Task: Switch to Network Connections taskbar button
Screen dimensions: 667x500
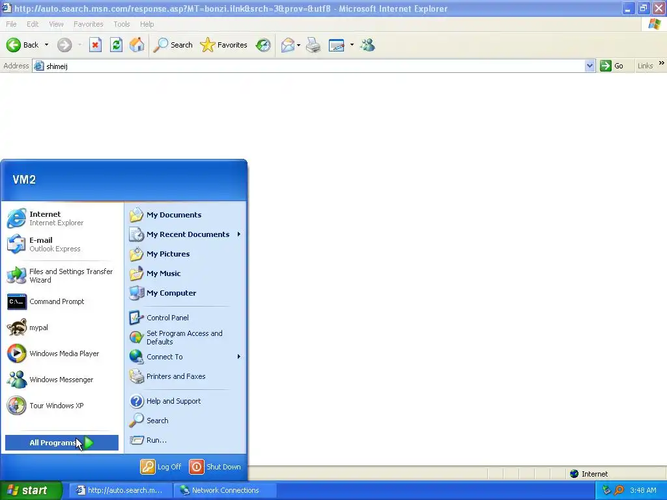Action: [x=225, y=490]
